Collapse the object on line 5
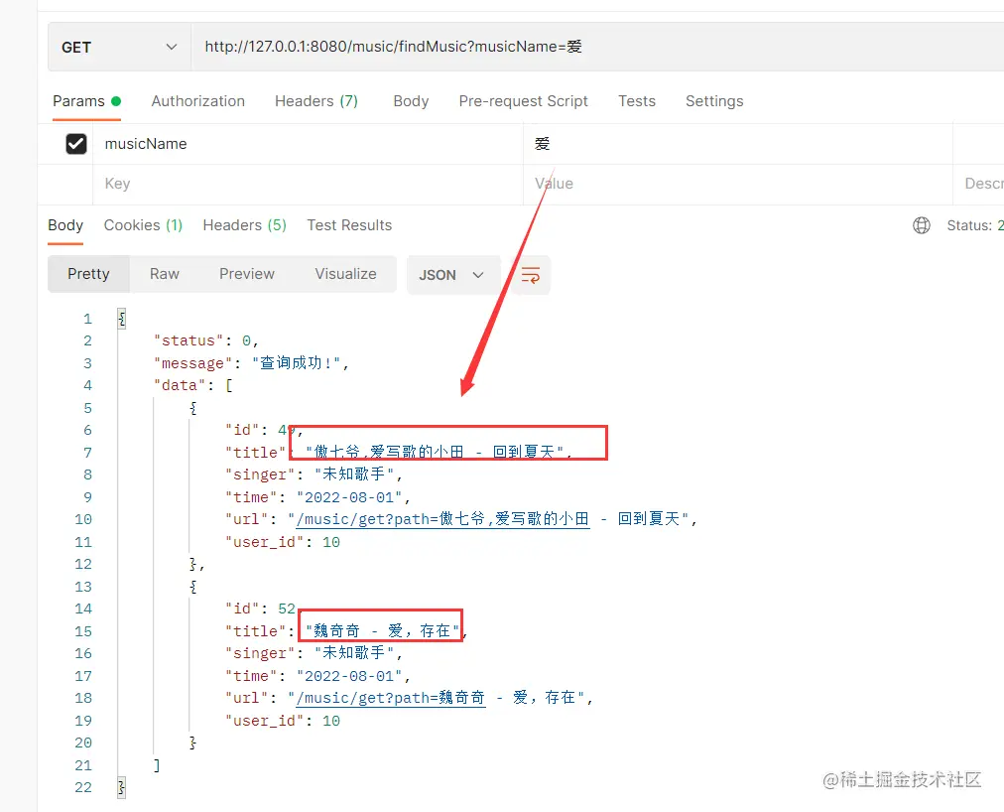This screenshot has height=812, width=1004. [x=192, y=408]
